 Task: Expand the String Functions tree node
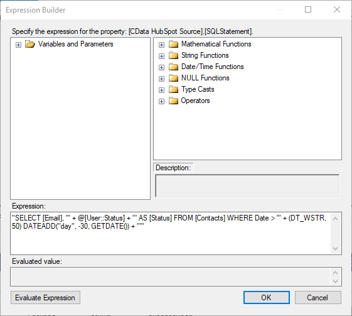[161, 56]
